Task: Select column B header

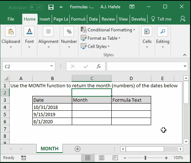Action: tap(52, 78)
